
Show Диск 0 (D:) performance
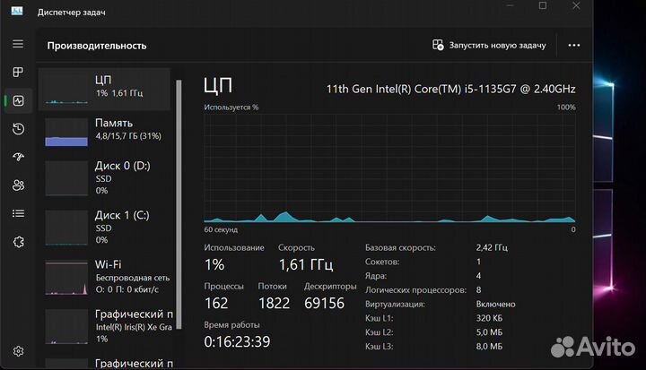point(107,177)
